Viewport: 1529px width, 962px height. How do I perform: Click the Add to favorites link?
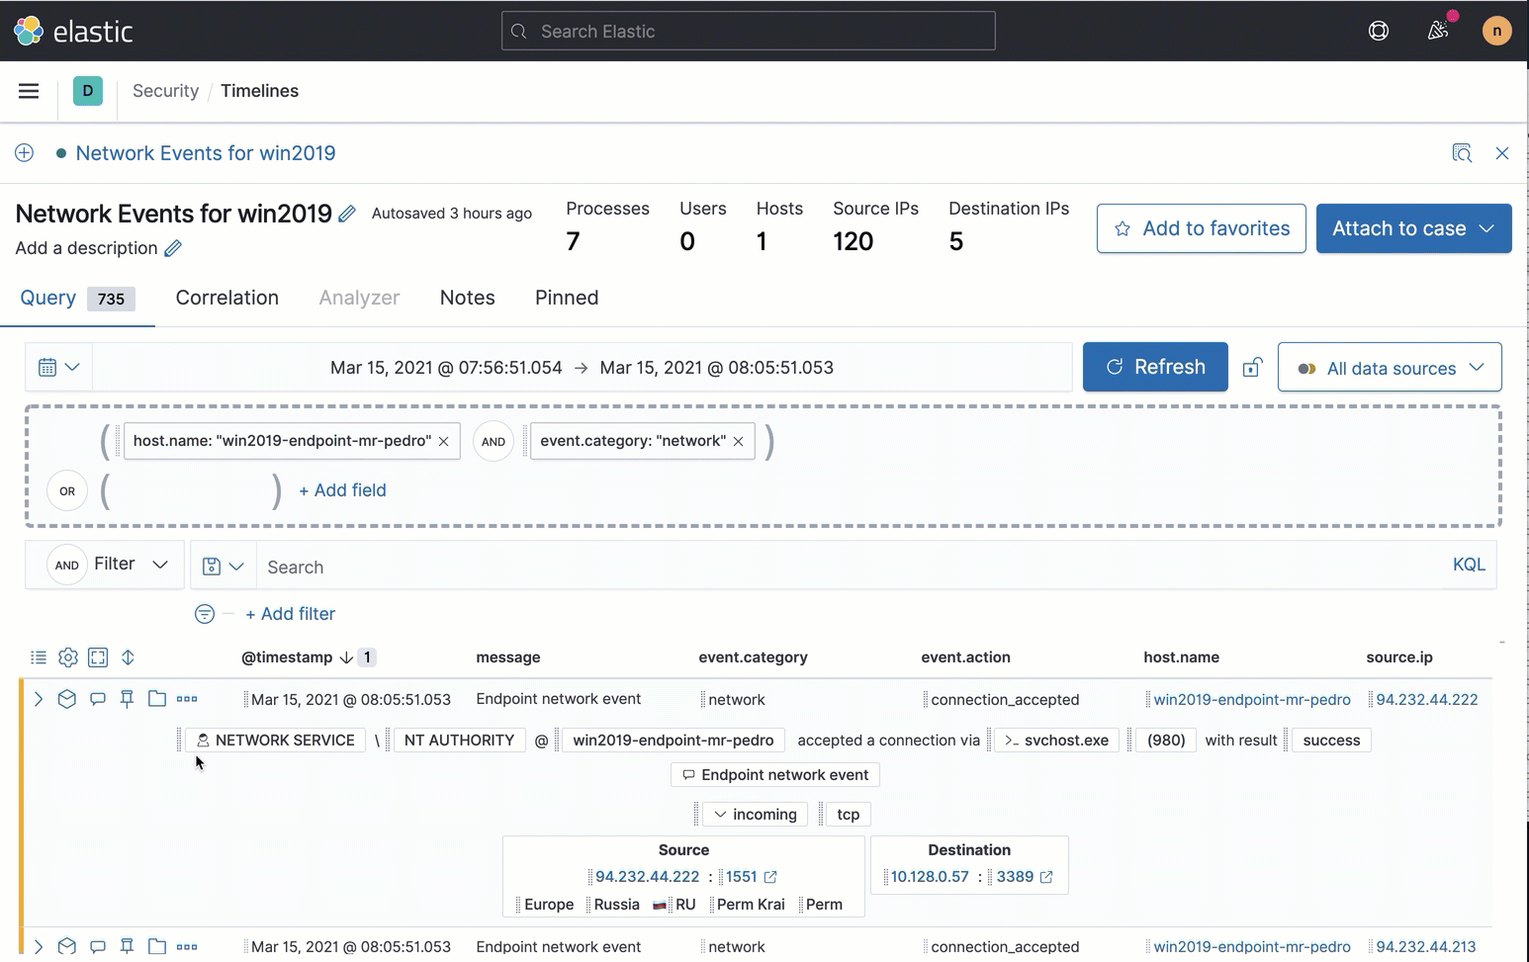[1200, 228]
